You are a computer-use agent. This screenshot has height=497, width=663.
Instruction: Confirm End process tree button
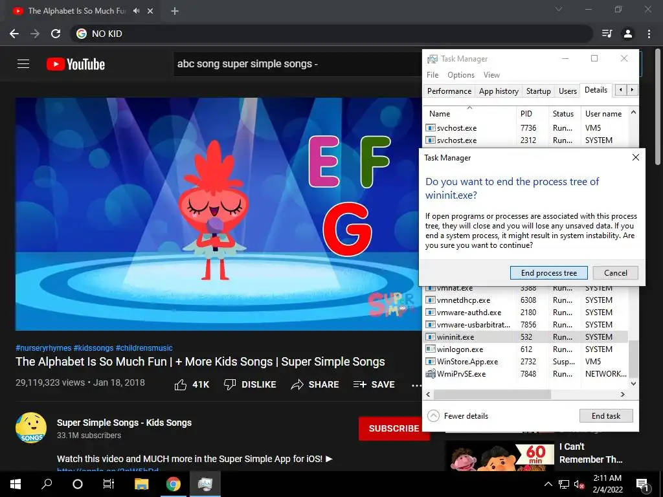(549, 273)
